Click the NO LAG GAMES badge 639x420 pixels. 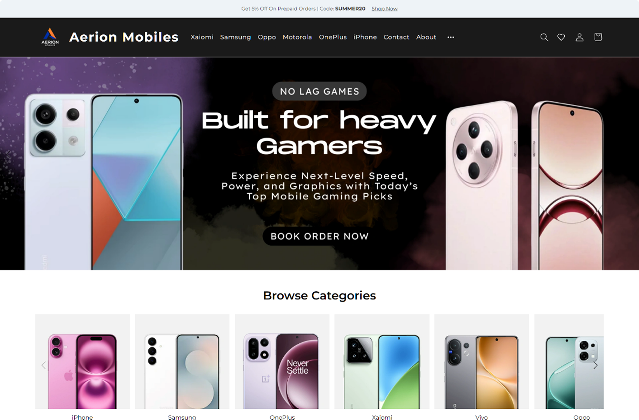tap(319, 91)
